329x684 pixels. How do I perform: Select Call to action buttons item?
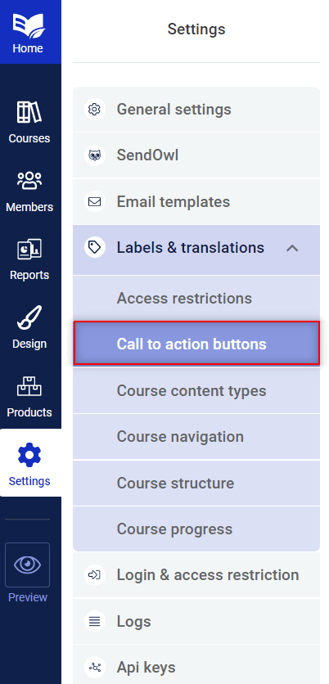coord(196,344)
